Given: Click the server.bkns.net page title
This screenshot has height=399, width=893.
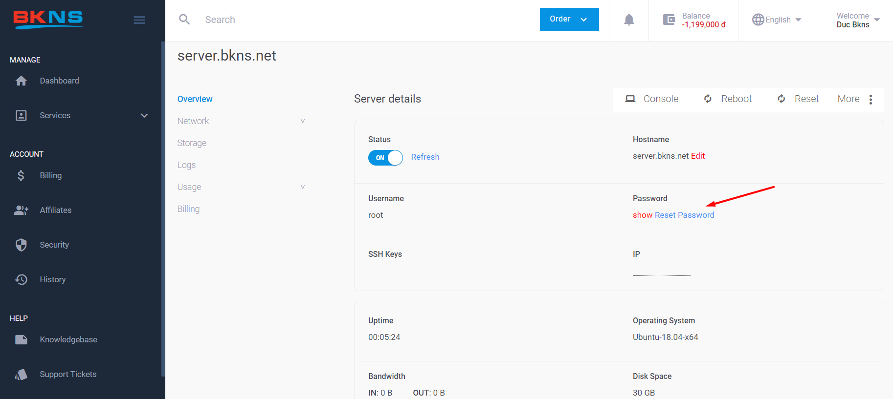Looking at the screenshot, I should pos(227,56).
